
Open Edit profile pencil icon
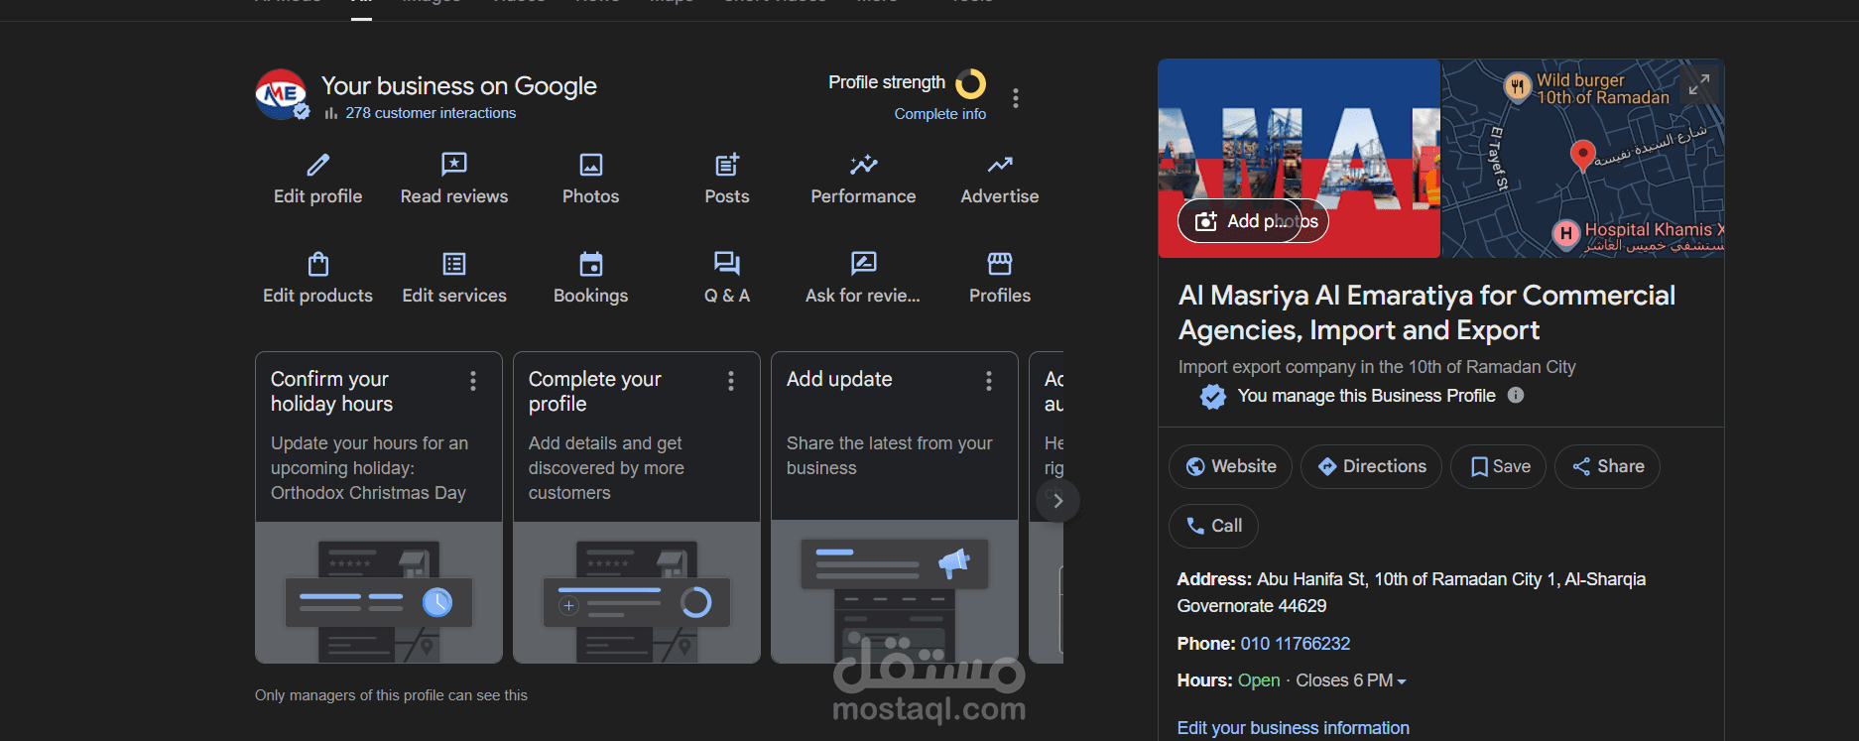[x=317, y=165]
